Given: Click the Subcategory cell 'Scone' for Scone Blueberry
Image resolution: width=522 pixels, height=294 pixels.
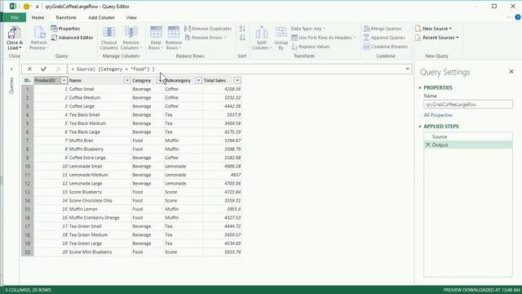Looking at the screenshot, I should pyautogui.click(x=183, y=192).
